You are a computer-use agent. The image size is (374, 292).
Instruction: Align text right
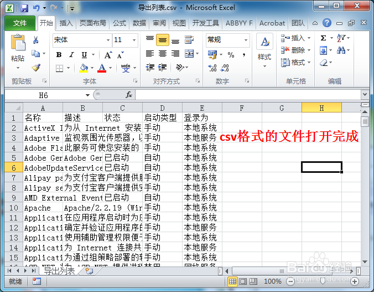coord(175,54)
